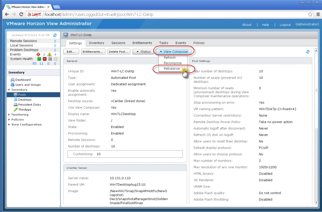Click the Desktops icon in the tree
The width and height of the screenshot is (322, 212).
[x=16, y=100]
